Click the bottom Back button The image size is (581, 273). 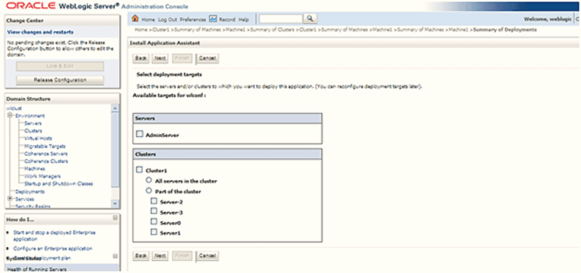[141, 255]
